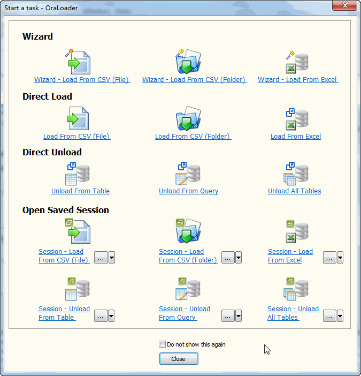Click the Session Load From Excel icon
The image size is (361, 376).
point(297,231)
